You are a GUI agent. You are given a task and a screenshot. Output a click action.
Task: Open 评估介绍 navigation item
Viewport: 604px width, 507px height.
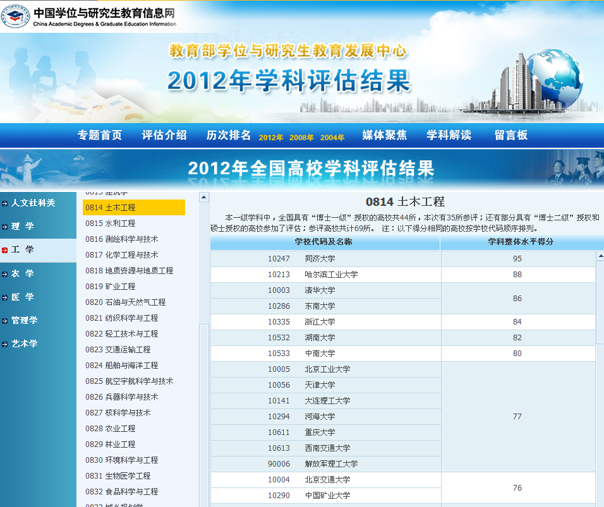pyautogui.click(x=164, y=135)
